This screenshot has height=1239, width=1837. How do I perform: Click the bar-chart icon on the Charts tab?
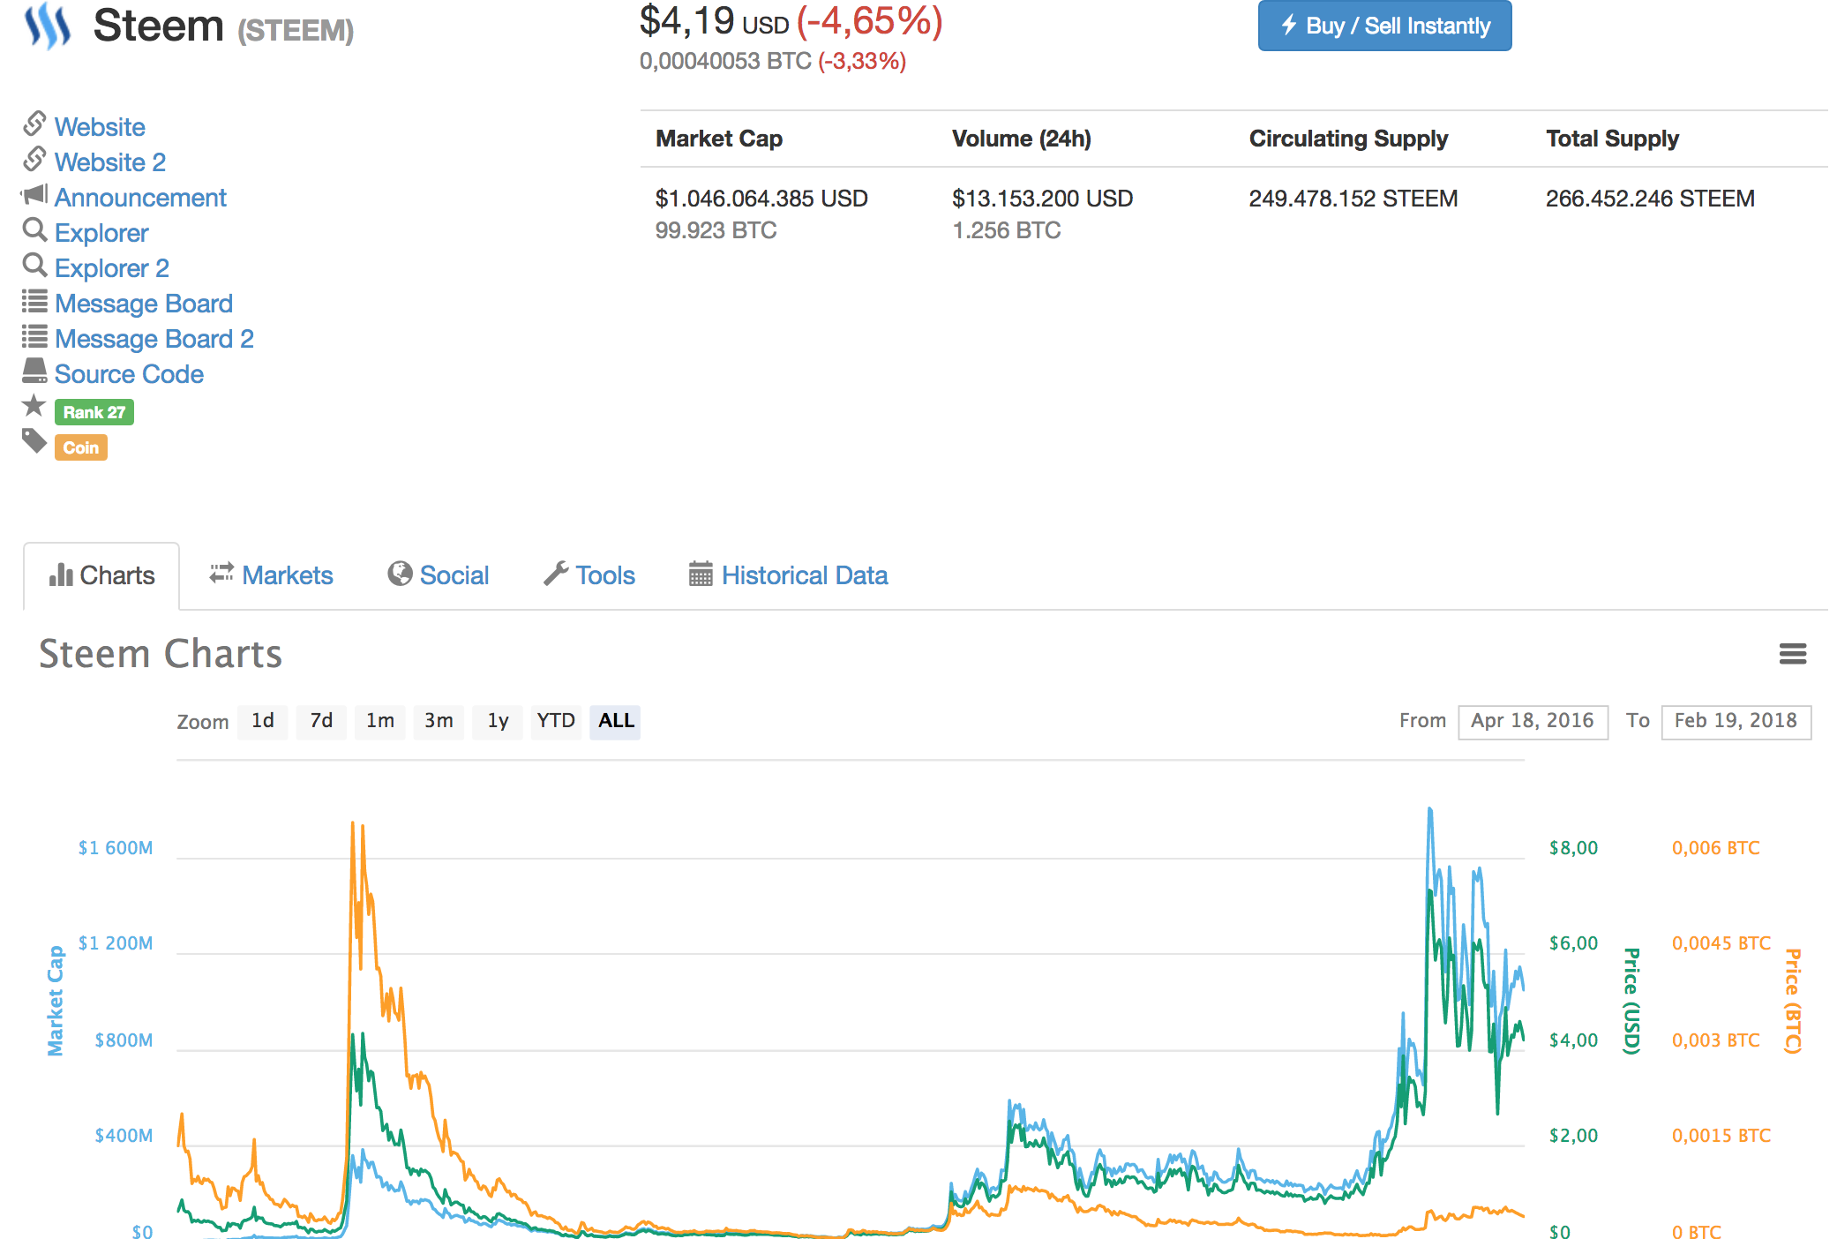[61, 574]
